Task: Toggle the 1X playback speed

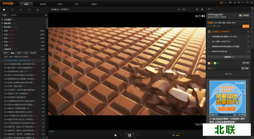Action: coord(179,9)
